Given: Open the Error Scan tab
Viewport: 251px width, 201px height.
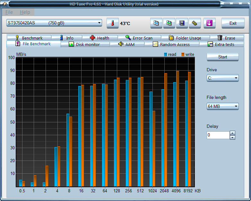Looking at the screenshot, I should (139, 38).
